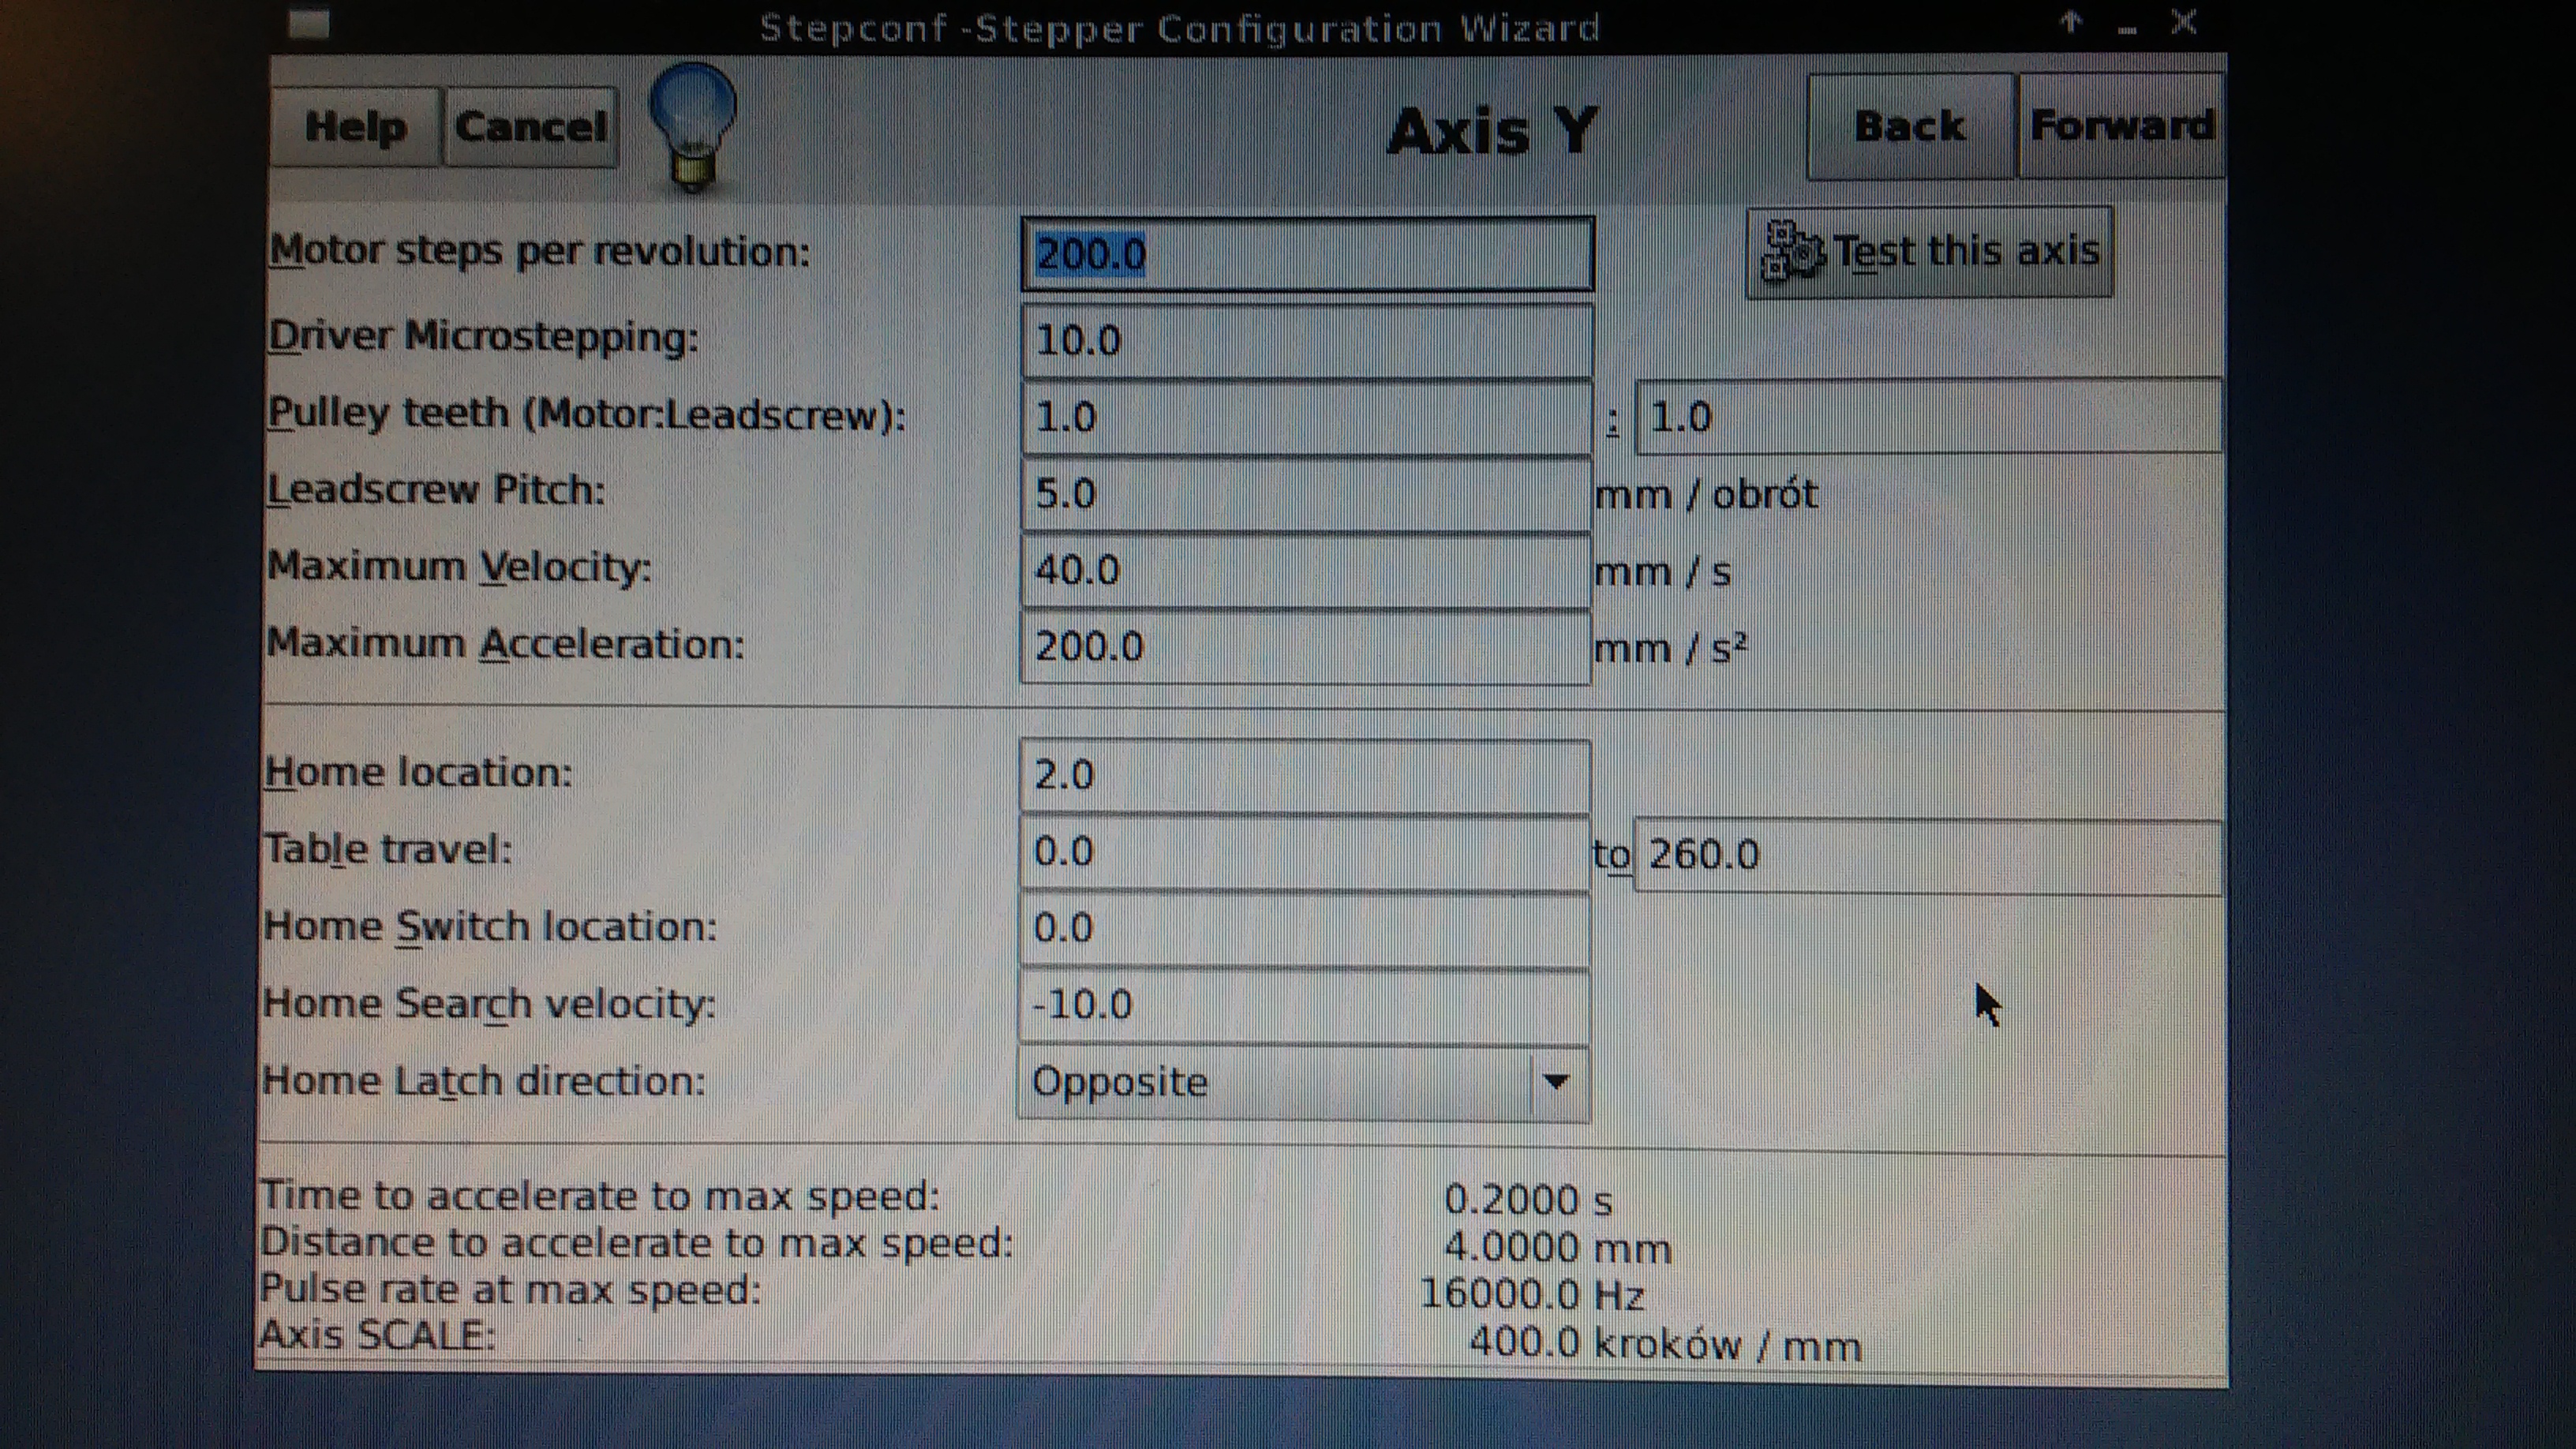Click the Driver Microstepping field

1307,341
